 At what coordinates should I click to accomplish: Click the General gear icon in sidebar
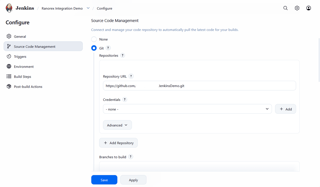coord(9,36)
